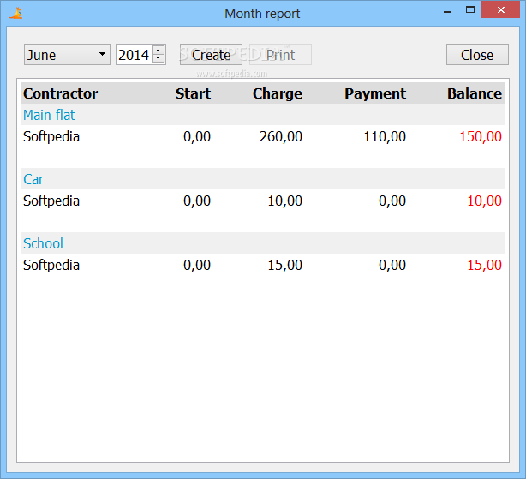
Task: Click the Start column header
Action: [193, 93]
